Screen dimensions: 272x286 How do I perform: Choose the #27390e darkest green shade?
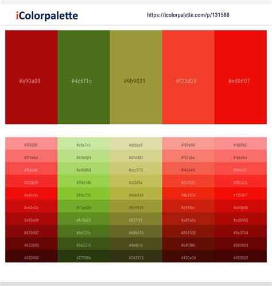click(84, 256)
